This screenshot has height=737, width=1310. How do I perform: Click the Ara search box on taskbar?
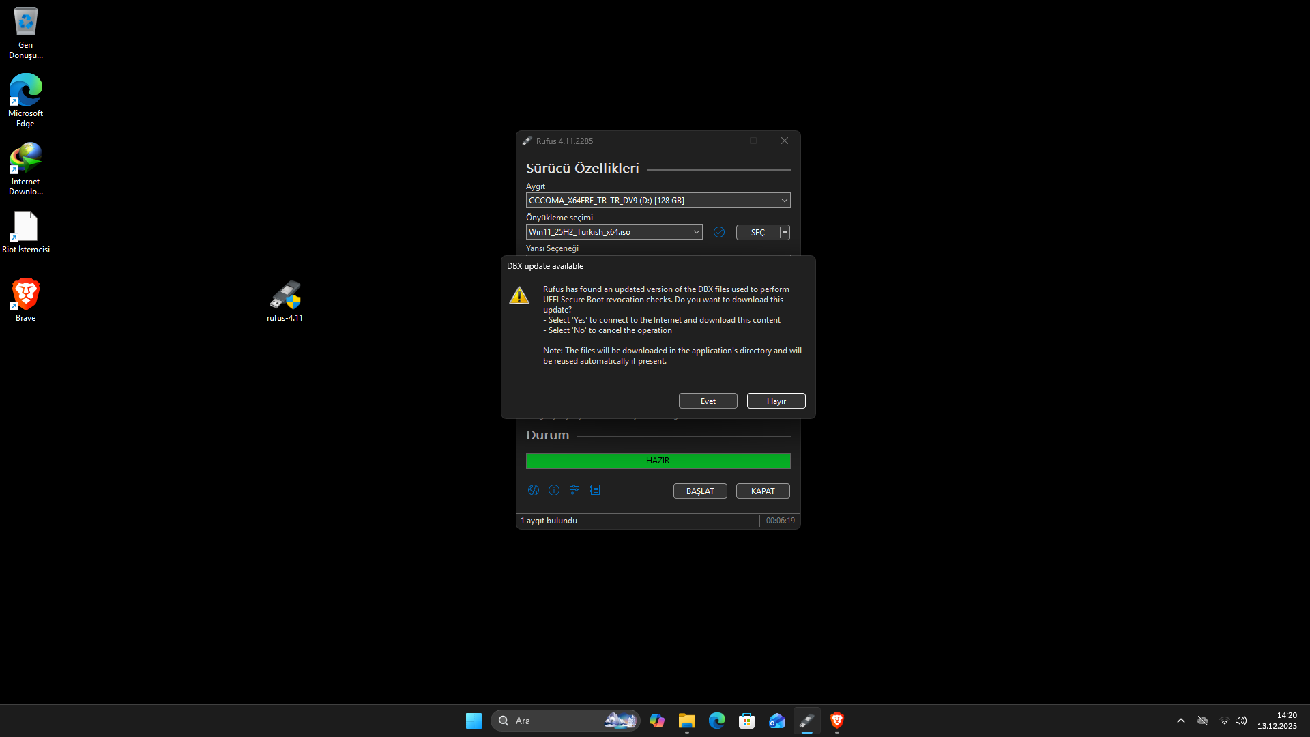pyautogui.click(x=565, y=721)
